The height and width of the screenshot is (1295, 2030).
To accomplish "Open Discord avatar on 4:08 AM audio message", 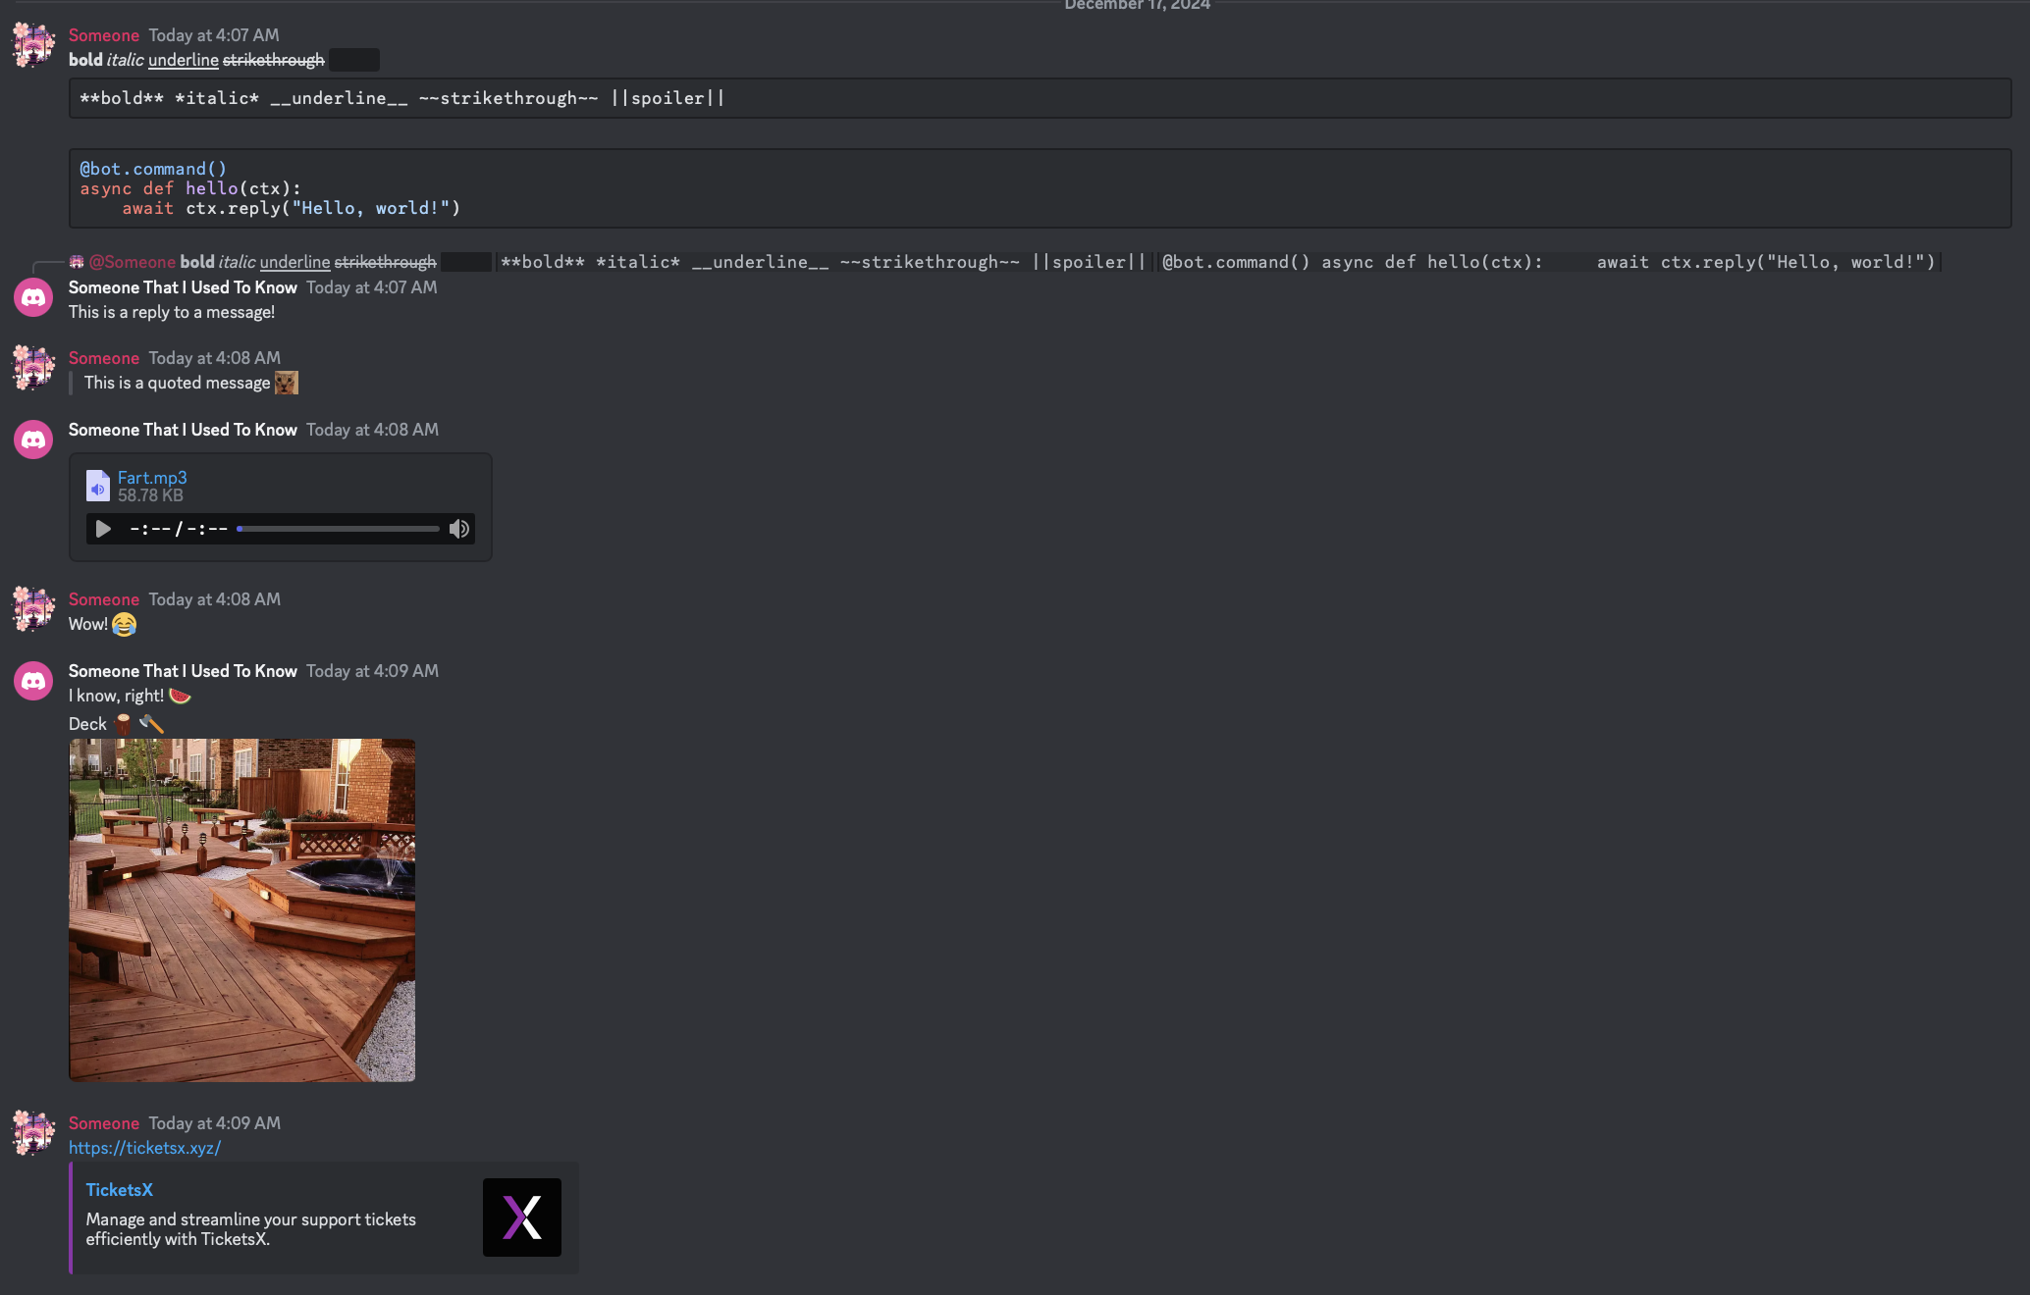I will 33,440.
